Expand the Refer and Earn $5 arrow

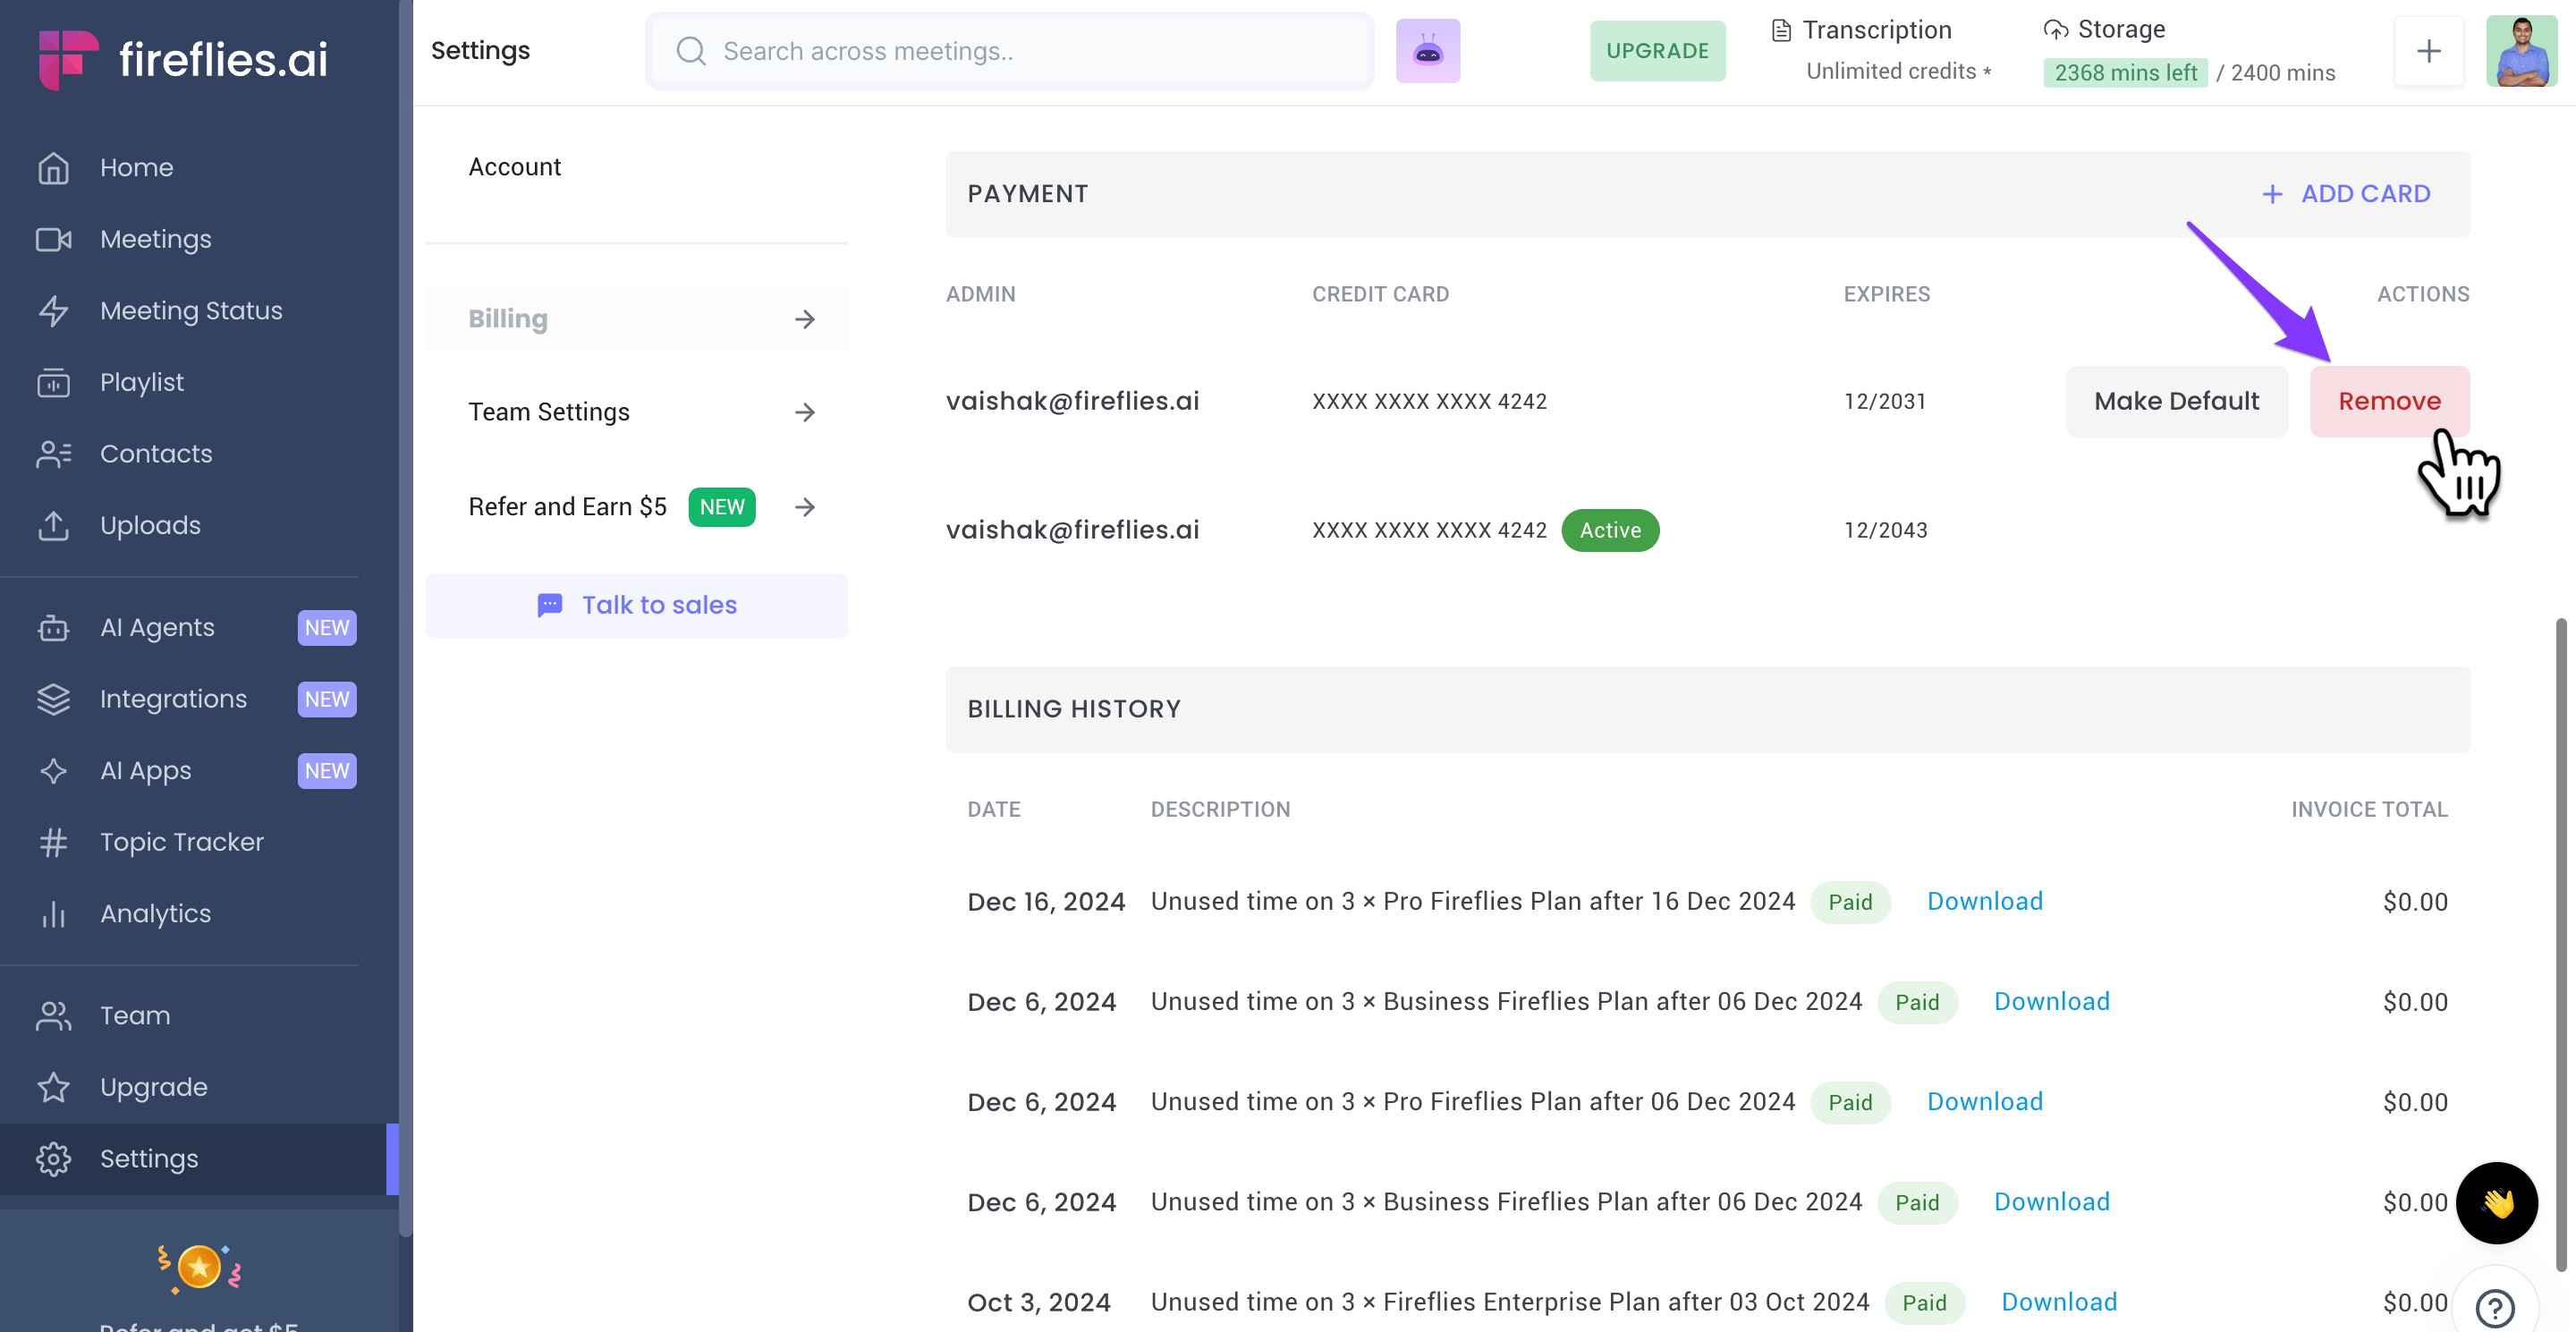804,507
